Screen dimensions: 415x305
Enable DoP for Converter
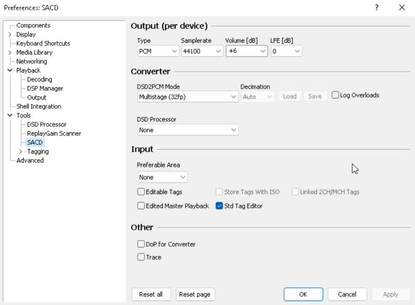[141, 244]
